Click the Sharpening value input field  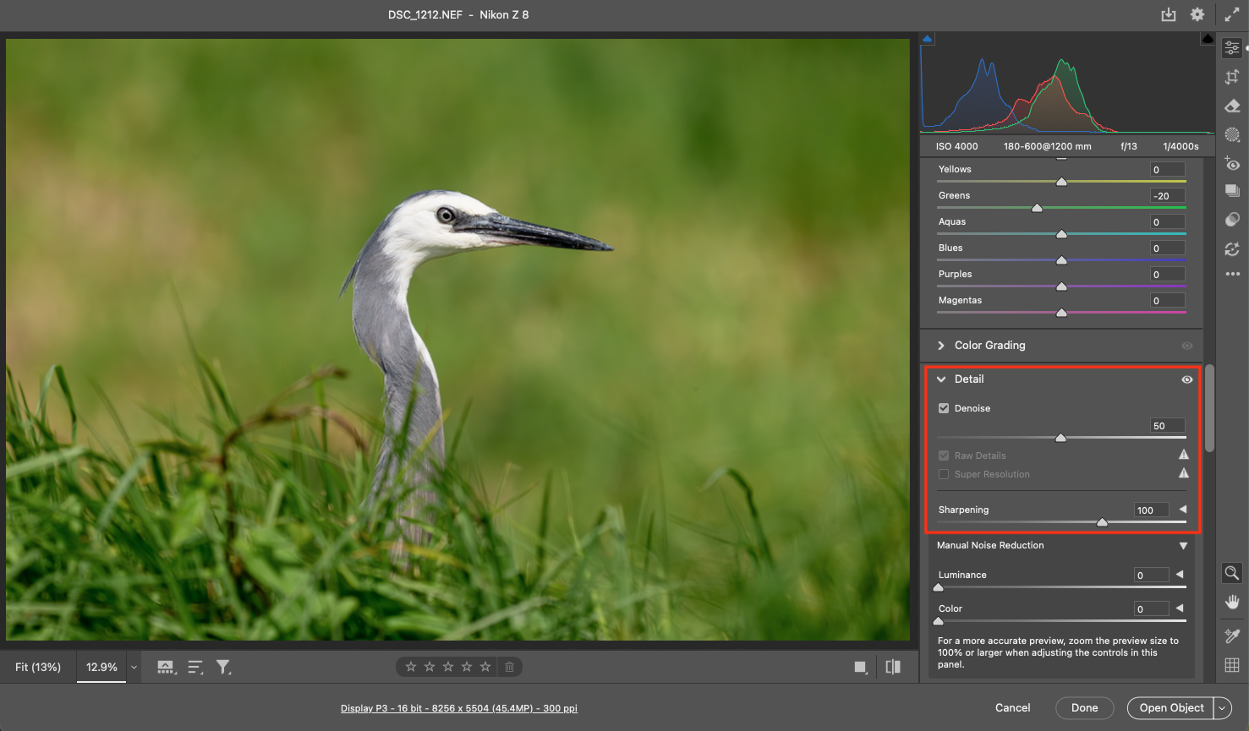click(x=1150, y=510)
